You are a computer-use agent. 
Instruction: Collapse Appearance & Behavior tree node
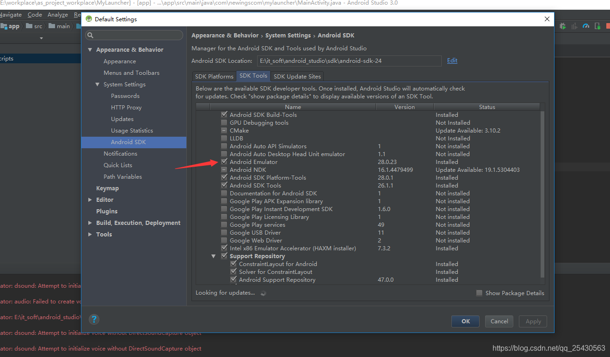pos(90,49)
